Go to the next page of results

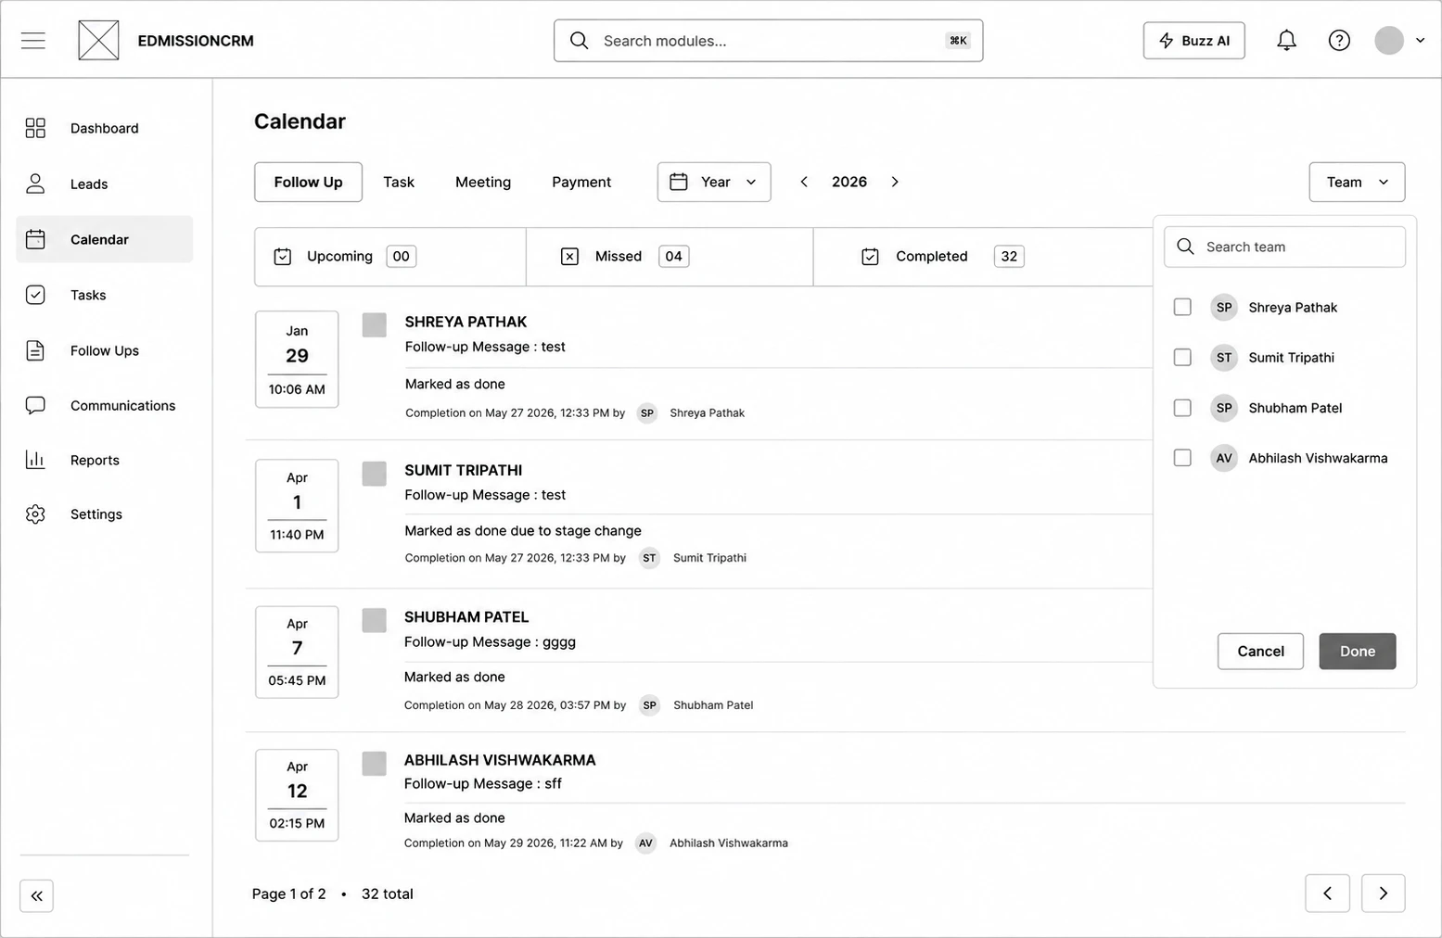pos(1383,894)
